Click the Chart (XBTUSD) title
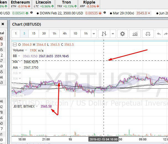Image resolution: width=168 pixels, height=144 pixels. [27, 24]
